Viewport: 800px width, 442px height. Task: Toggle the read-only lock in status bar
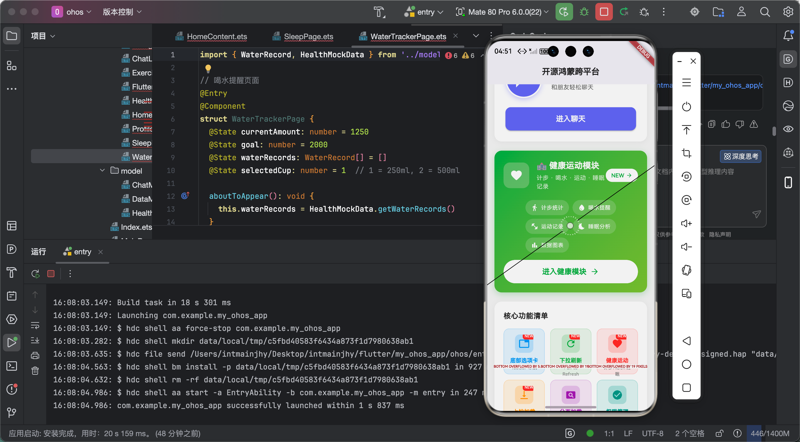(720, 433)
